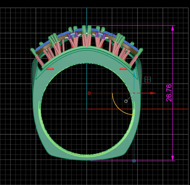The height and width of the screenshot is (185, 190).
Task: Click the white gumball origin square
Action: (x=134, y=93)
